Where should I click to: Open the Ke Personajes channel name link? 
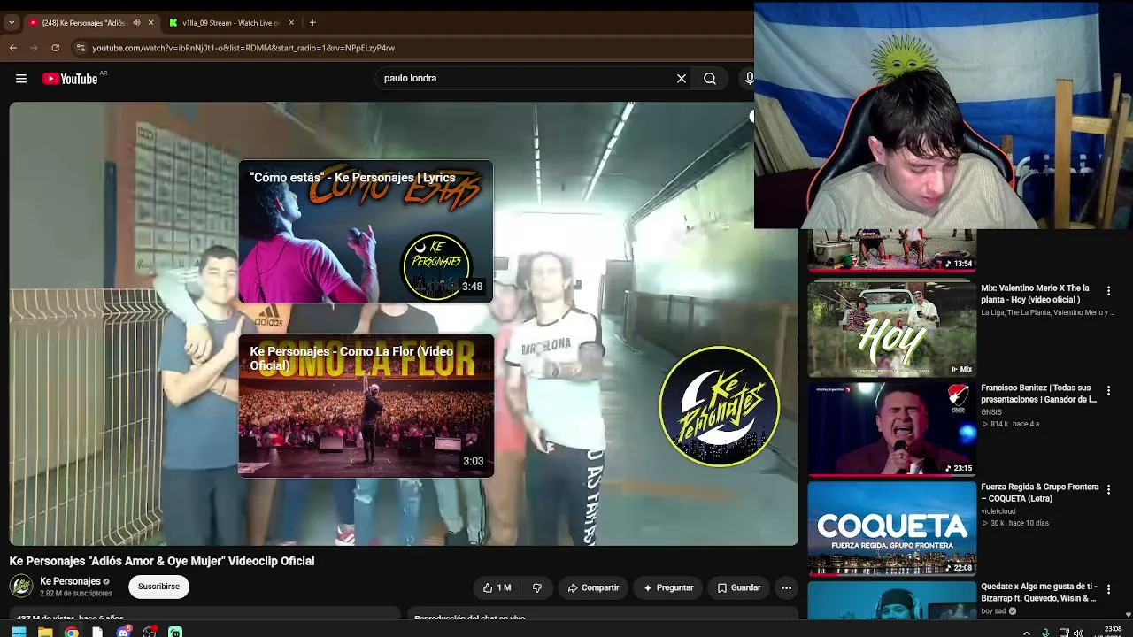point(70,581)
